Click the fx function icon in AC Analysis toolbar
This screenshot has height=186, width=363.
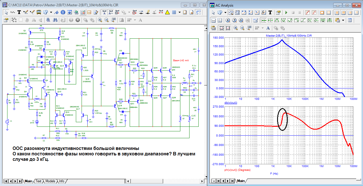(x=263, y=13)
